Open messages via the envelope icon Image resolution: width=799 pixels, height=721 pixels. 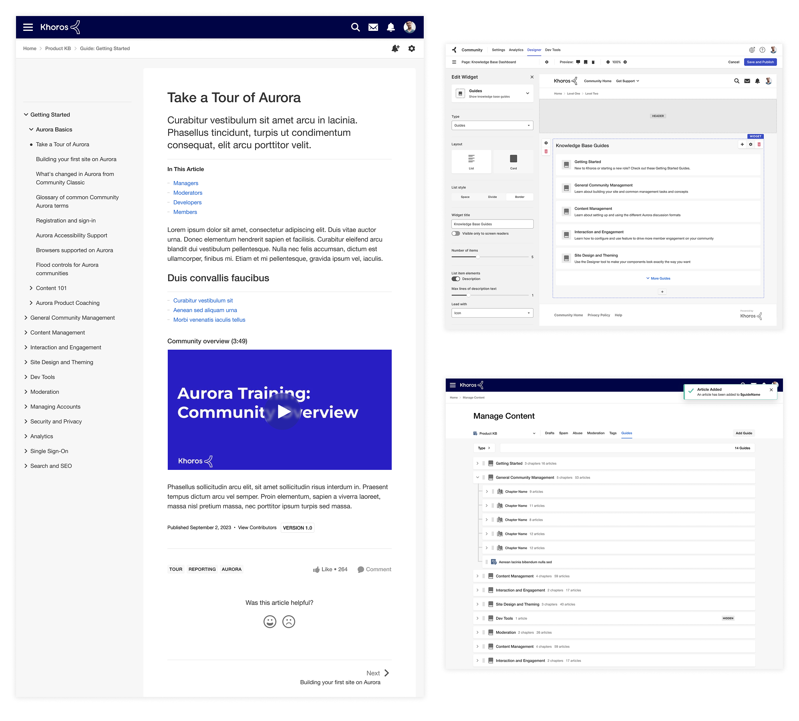point(373,27)
